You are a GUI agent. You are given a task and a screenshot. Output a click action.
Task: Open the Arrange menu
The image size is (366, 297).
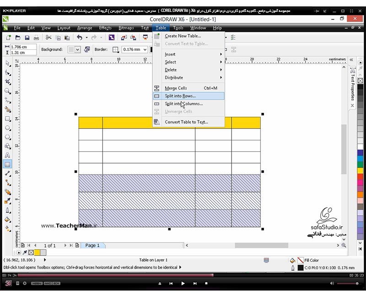click(85, 28)
